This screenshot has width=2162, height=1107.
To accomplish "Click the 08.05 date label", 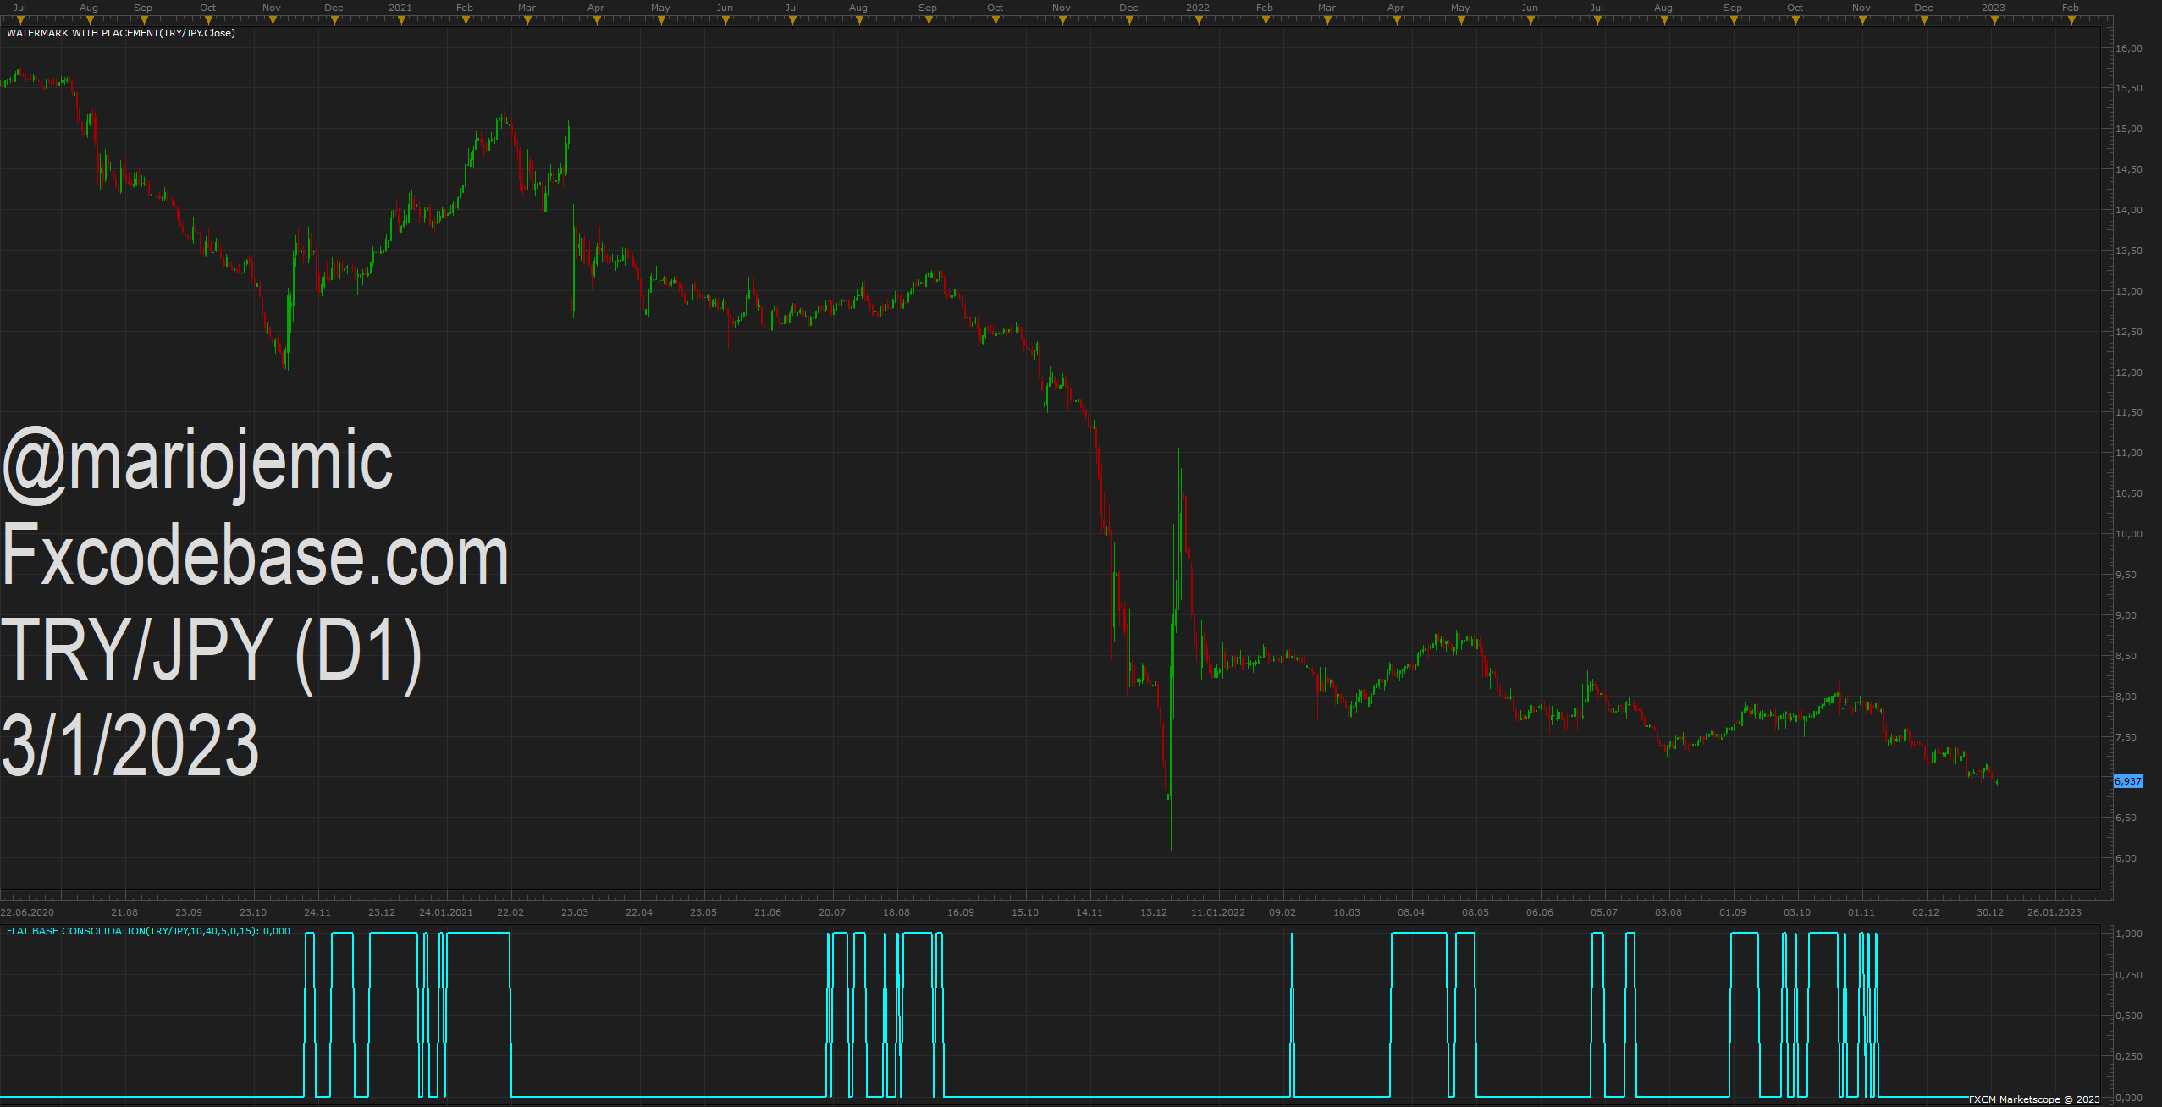I will pyautogui.click(x=1475, y=912).
